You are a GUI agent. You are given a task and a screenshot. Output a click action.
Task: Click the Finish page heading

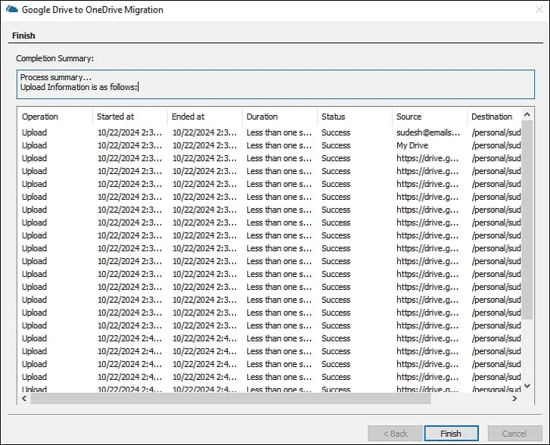tap(23, 36)
